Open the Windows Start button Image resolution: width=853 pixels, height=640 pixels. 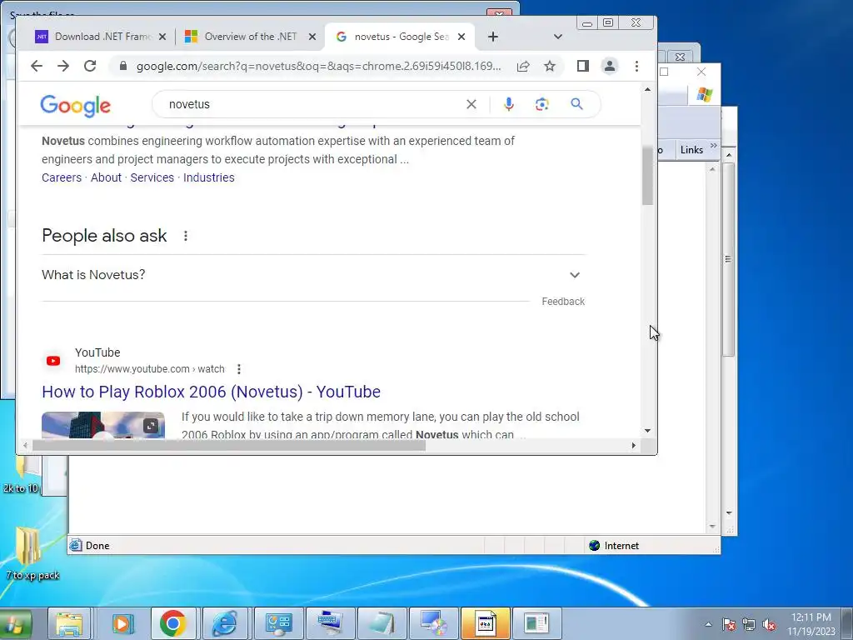coord(17,623)
